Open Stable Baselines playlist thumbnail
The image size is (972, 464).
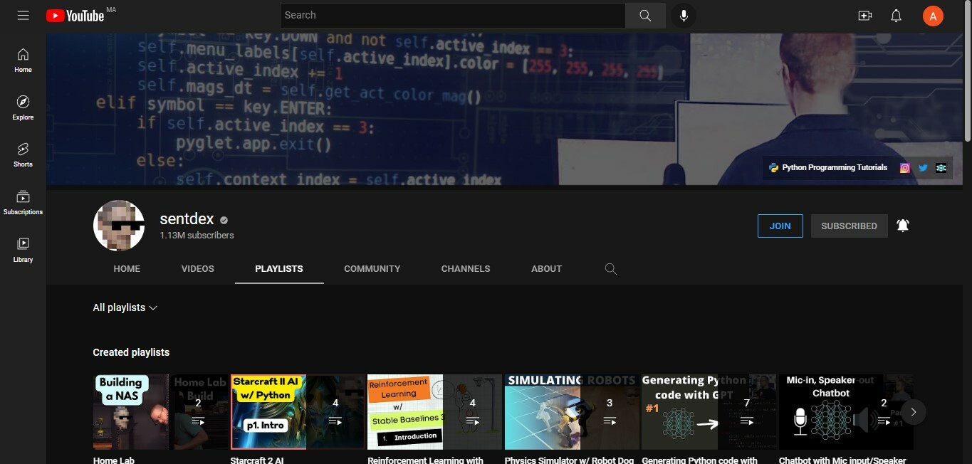tap(435, 412)
